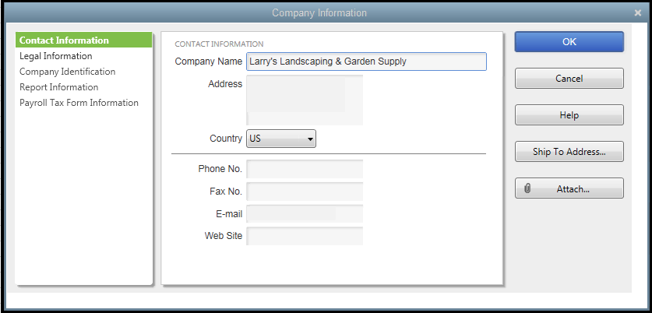This screenshot has width=652, height=313.
Task: Switch to the Legal Information section
Action: click(56, 56)
